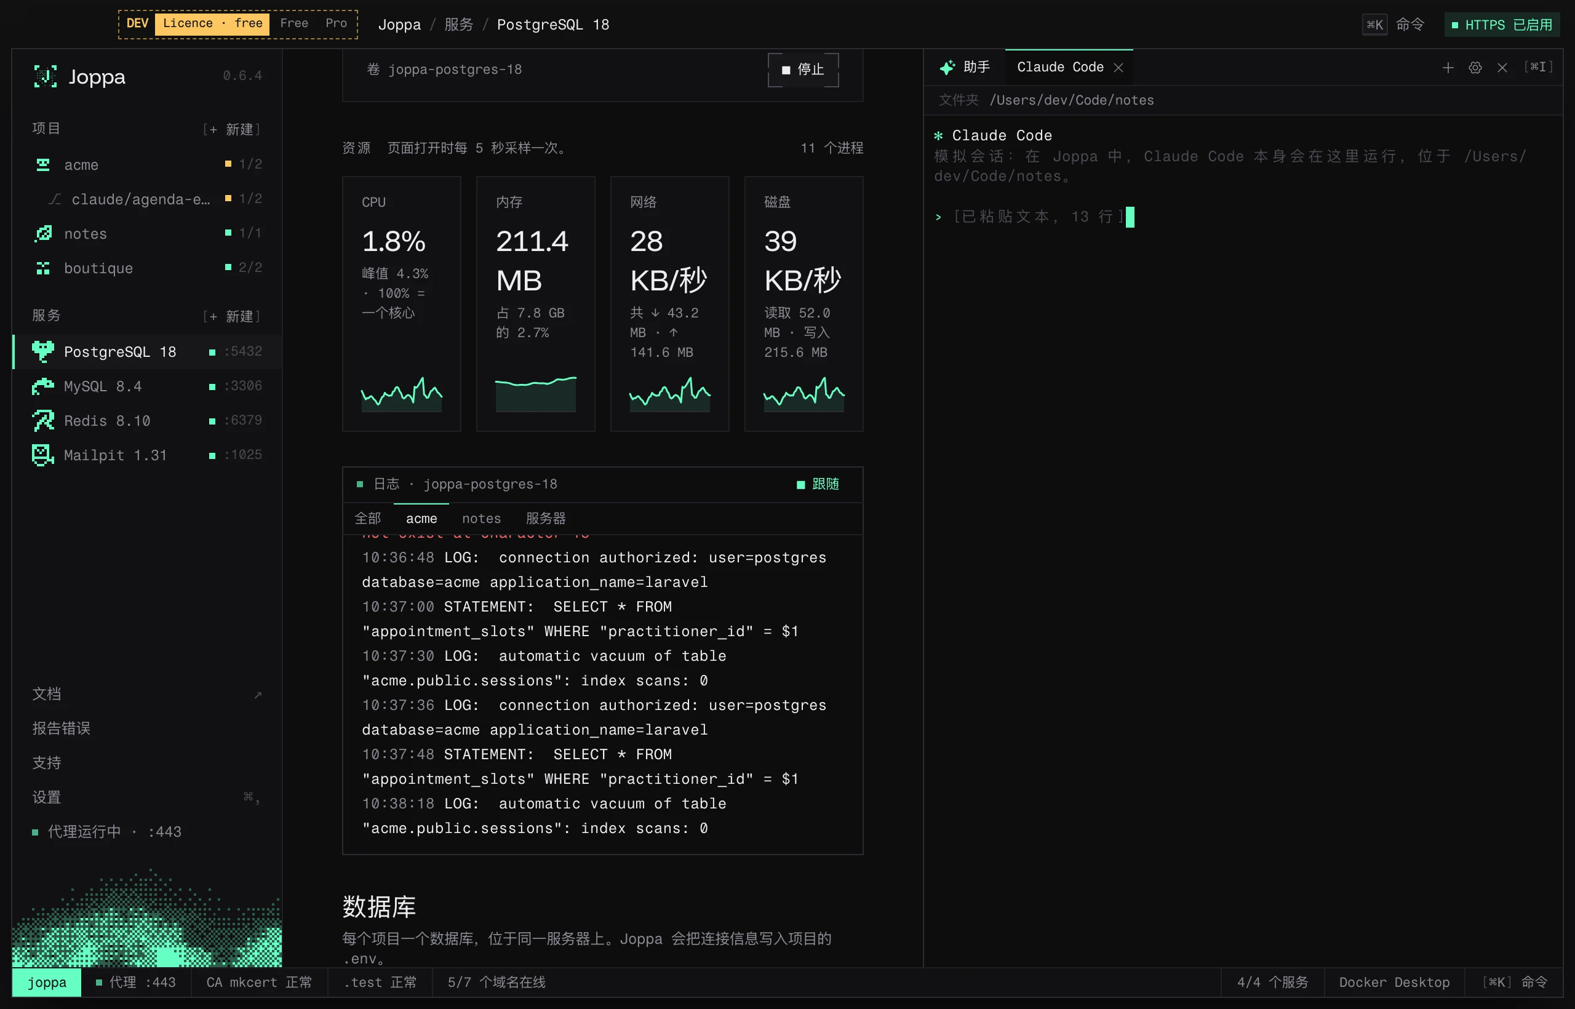
Task: Open external link arrow beside 文档
Action: click(258, 695)
